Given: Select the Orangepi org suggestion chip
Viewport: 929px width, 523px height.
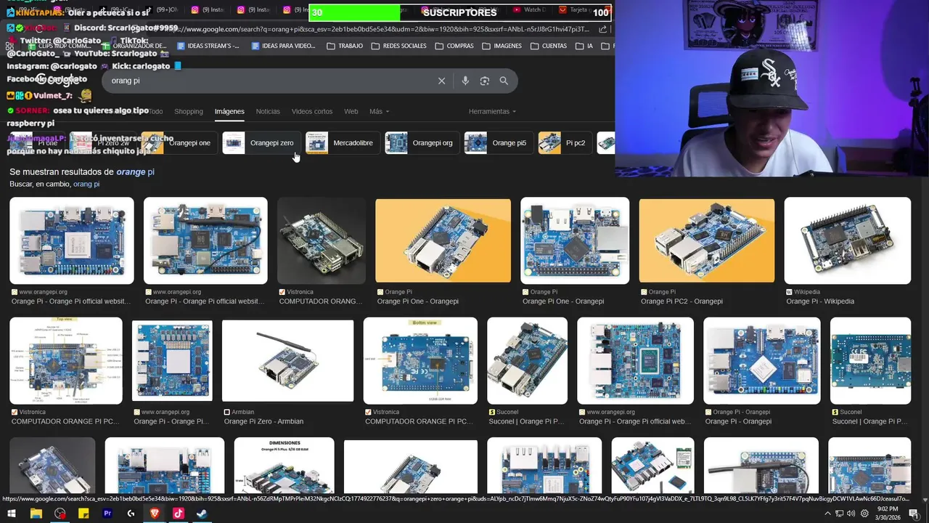Looking at the screenshot, I should pyautogui.click(x=422, y=143).
